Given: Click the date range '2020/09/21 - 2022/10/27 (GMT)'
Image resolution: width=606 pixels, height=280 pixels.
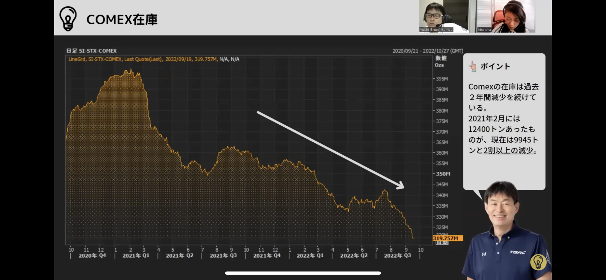Looking at the screenshot, I should point(428,51).
